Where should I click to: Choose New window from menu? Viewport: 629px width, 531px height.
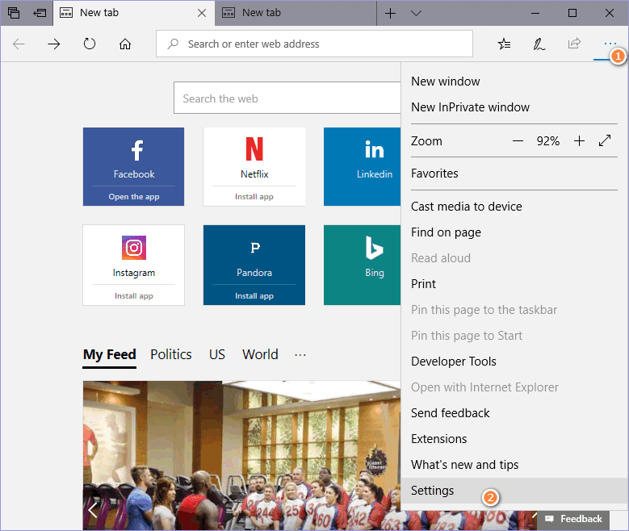514,82
